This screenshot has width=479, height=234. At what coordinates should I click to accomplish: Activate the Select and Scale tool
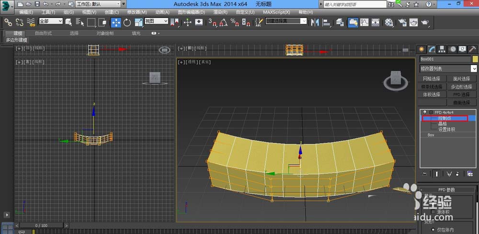pos(138,22)
